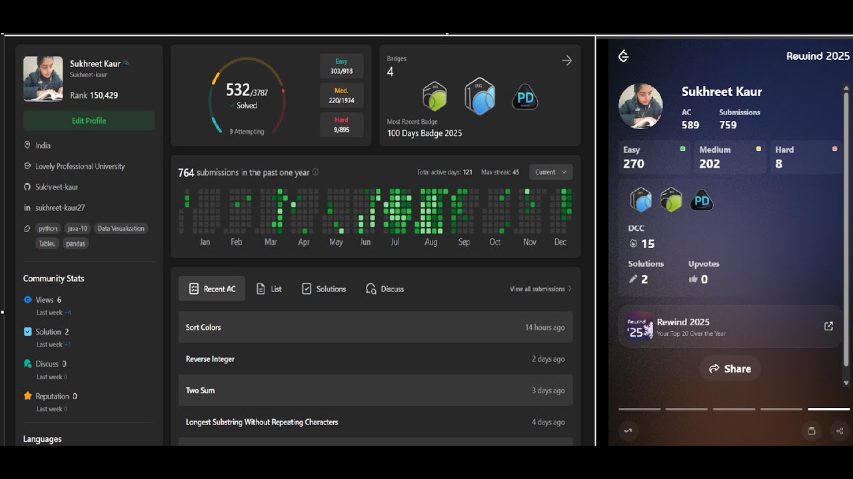Screen dimensions: 853x479
Task: Click the Hard 9/895 difficulty box
Action: coord(341,125)
